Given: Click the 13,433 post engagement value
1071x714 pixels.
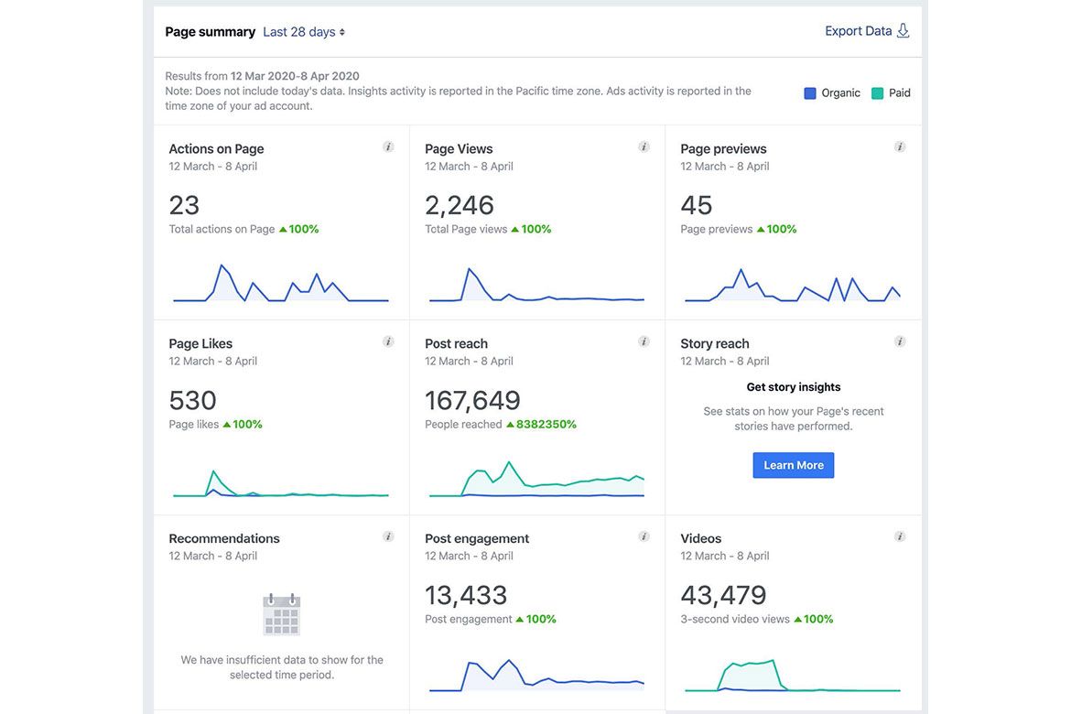Looking at the screenshot, I should [466, 595].
